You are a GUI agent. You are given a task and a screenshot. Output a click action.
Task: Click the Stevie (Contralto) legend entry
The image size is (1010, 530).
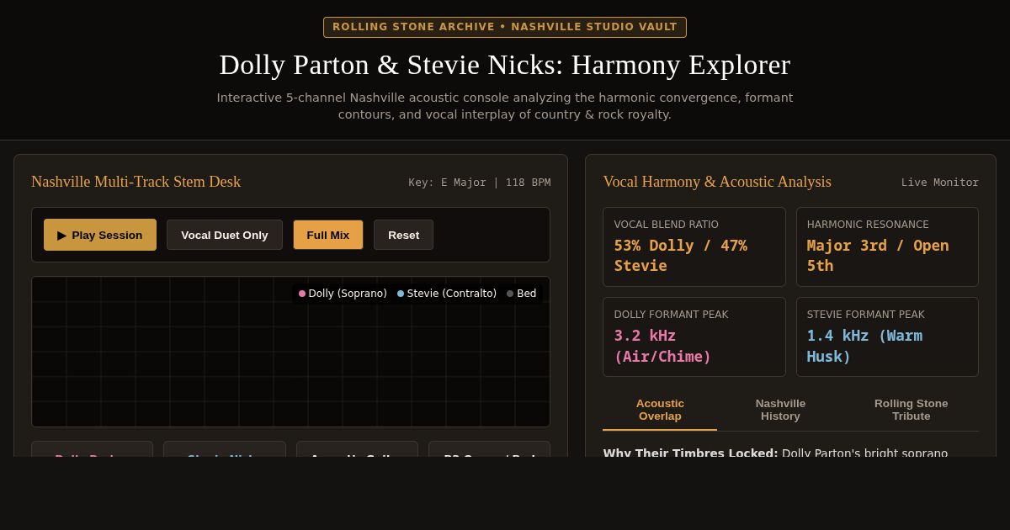coord(447,294)
